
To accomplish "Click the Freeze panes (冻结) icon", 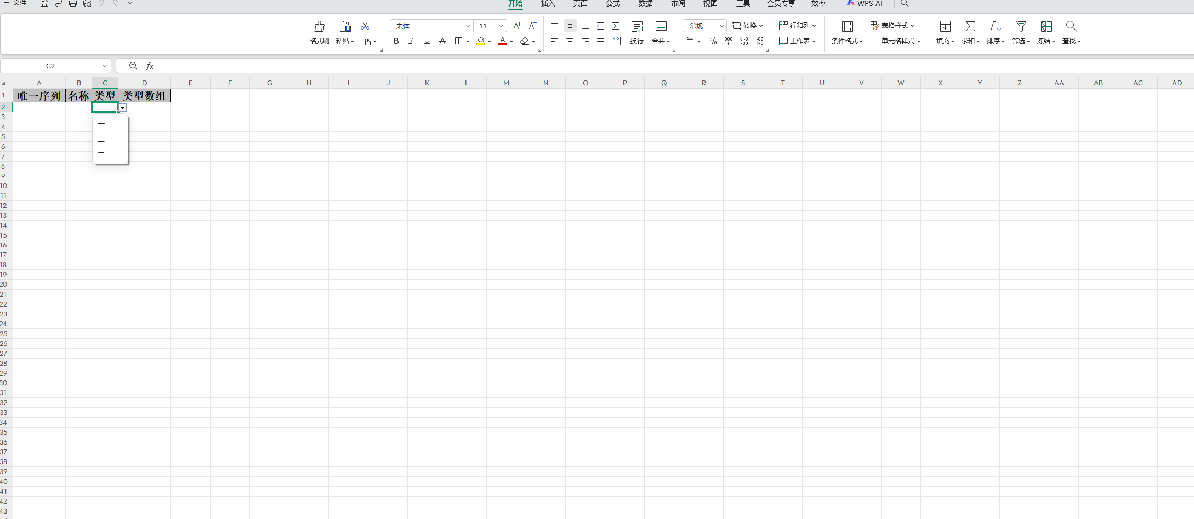I will pos(1046,26).
